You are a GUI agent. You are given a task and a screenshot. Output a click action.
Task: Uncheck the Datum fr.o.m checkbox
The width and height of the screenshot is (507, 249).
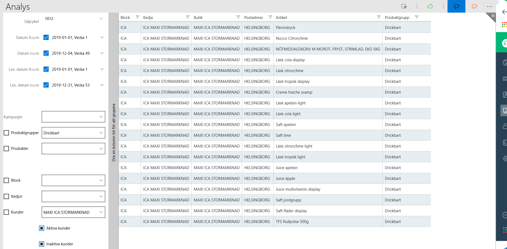point(46,37)
